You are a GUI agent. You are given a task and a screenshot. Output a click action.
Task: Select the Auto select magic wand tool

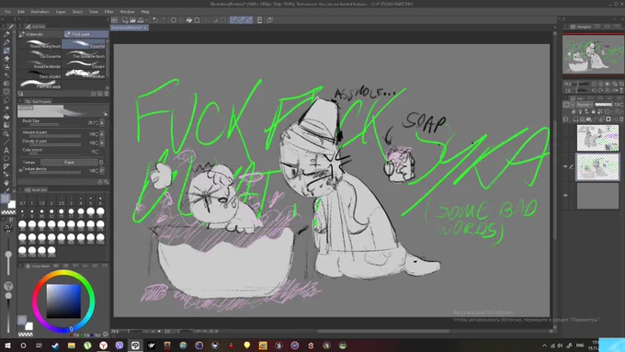[6, 108]
